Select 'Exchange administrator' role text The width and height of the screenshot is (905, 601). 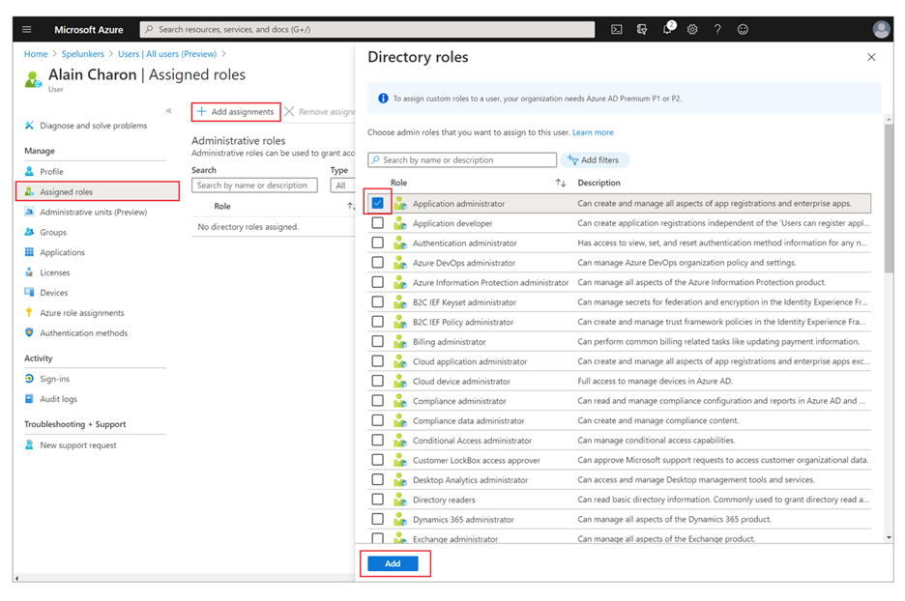click(x=454, y=539)
